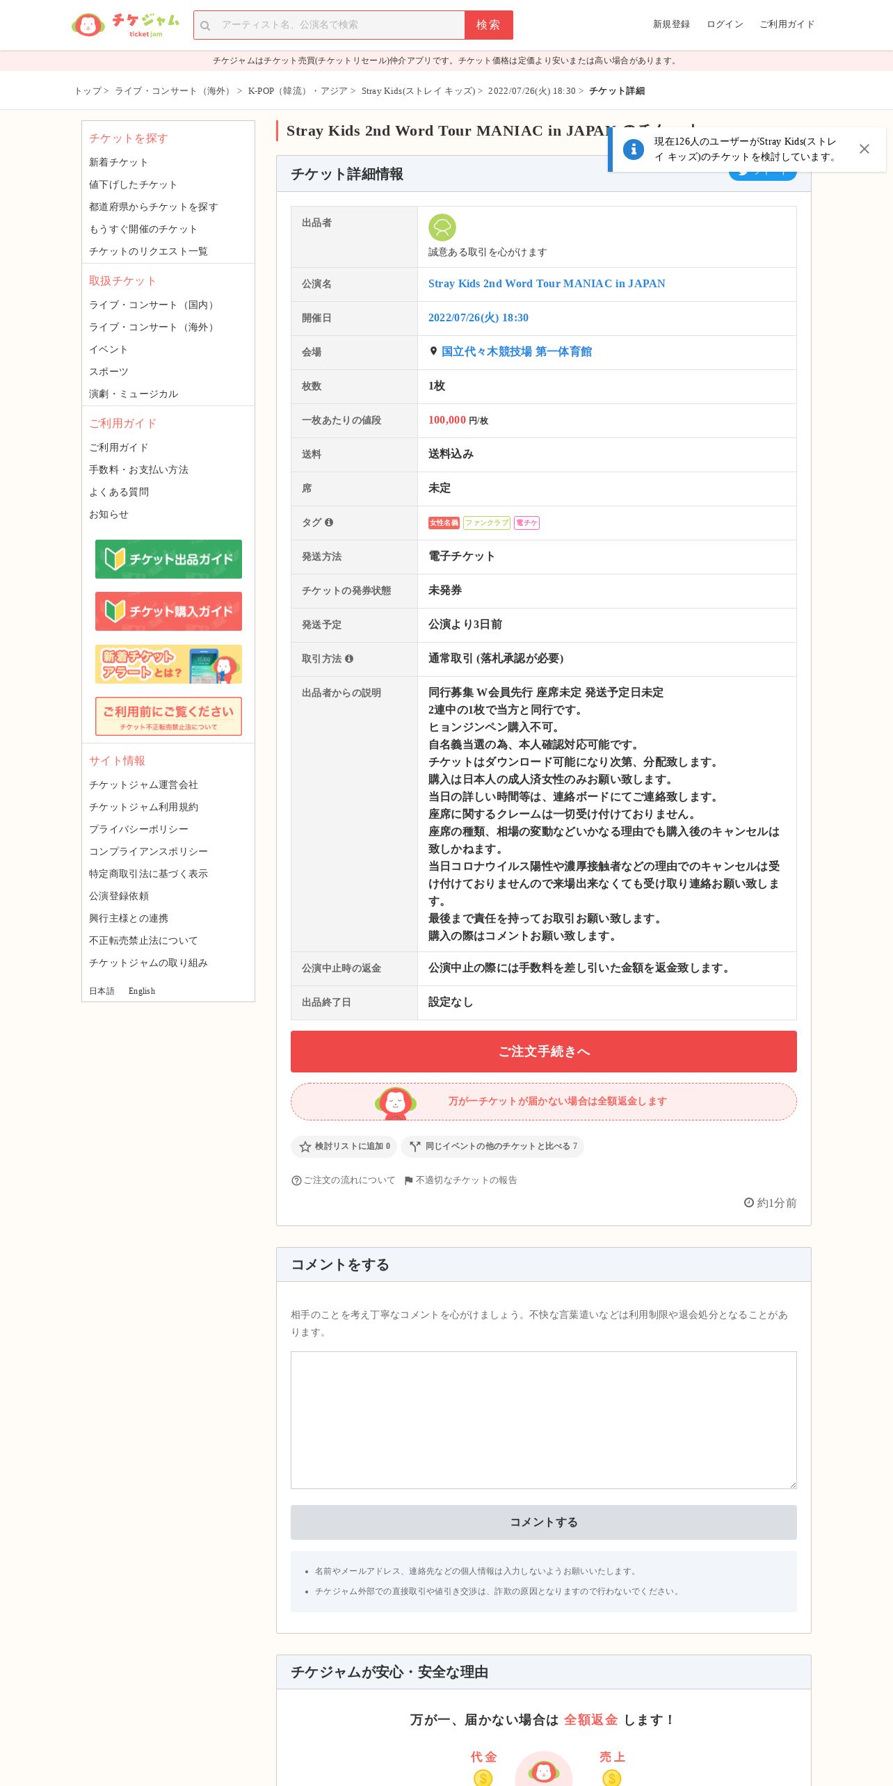The image size is (893, 1786).
Task: Open 不正転売禁止法について in sidebar
Action: coord(143,941)
